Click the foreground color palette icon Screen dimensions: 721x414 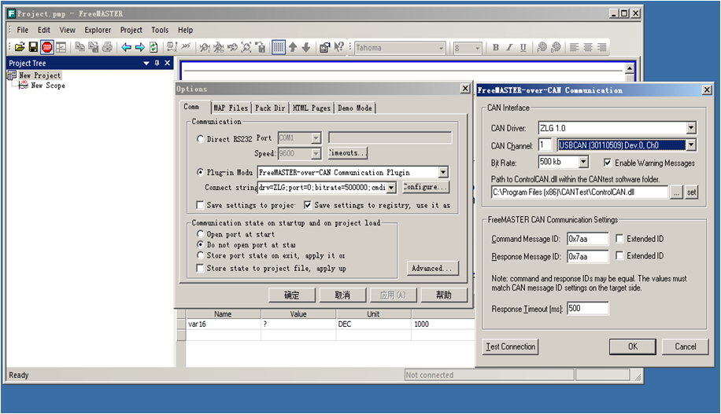542,47
